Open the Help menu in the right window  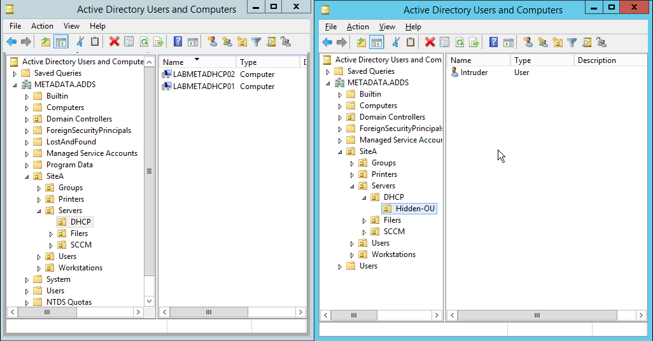point(413,27)
